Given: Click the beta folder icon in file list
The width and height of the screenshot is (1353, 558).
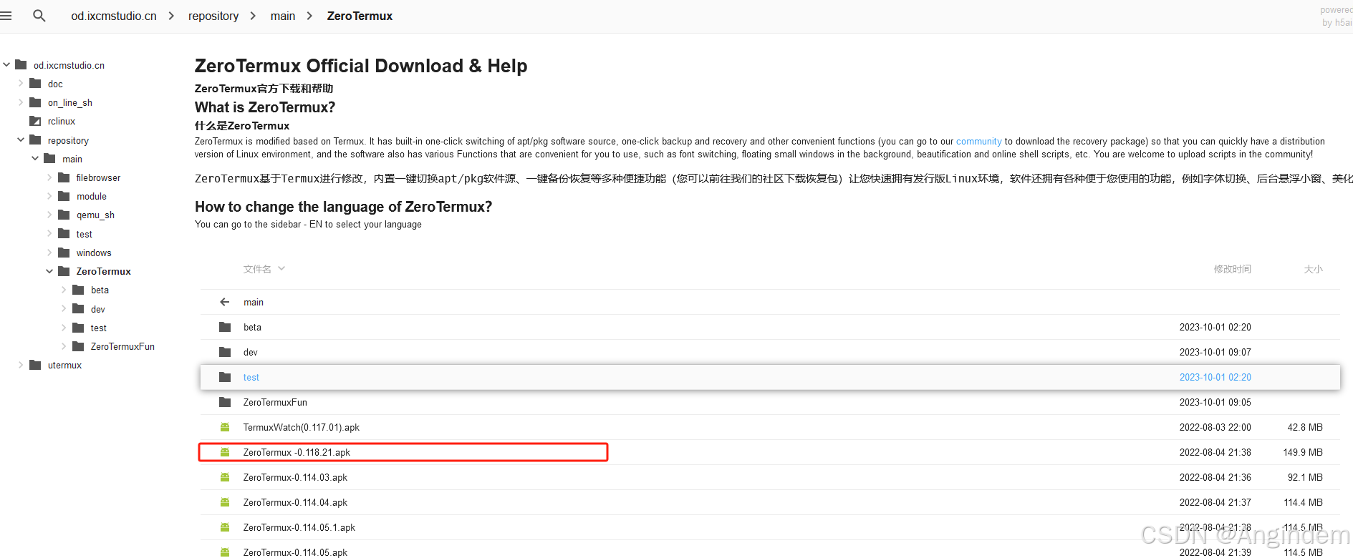Looking at the screenshot, I should coord(225,327).
